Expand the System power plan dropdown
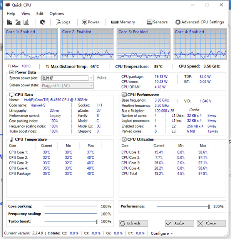 tap(91, 78)
